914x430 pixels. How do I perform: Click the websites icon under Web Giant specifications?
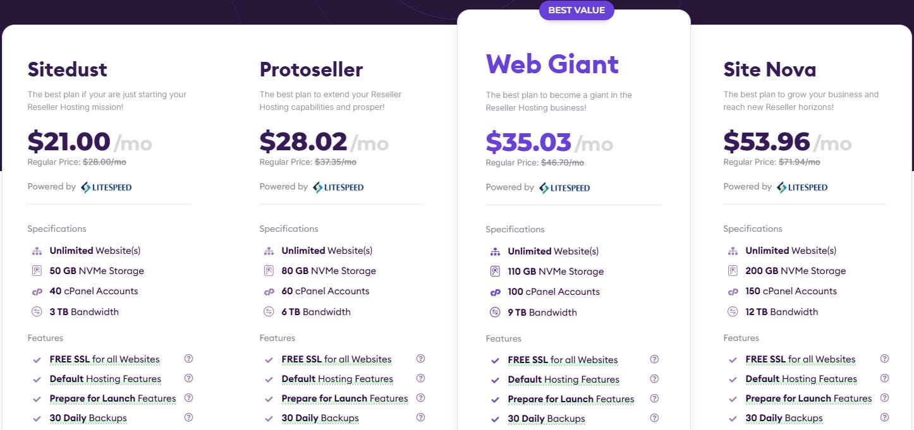[494, 251]
